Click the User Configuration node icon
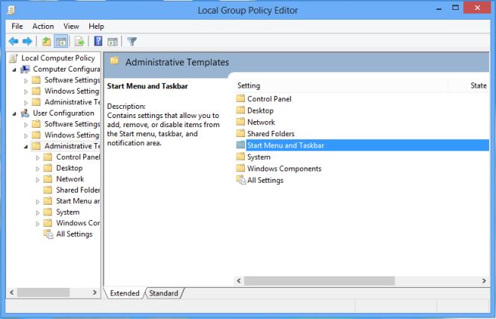The height and width of the screenshot is (319, 496). pyautogui.click(x=25, y=113)
